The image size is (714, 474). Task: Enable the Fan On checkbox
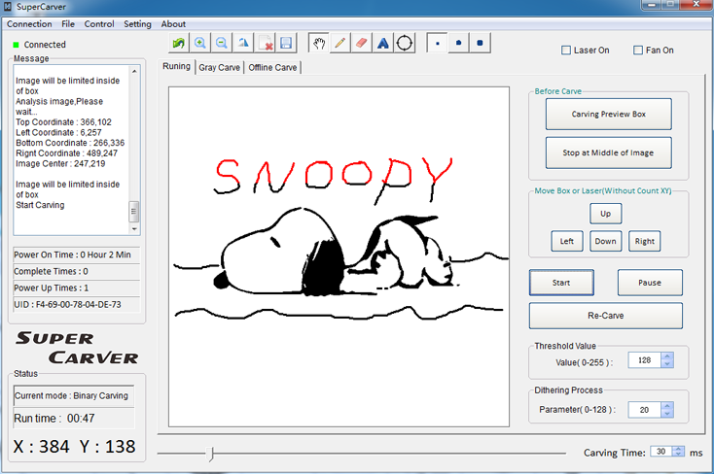pos(638,51)
